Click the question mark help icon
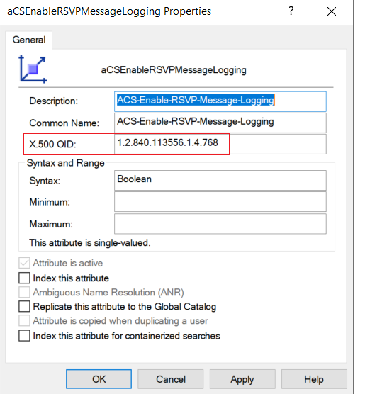Image resolution: width=365 pixels, height=394 pixels. 291,11
